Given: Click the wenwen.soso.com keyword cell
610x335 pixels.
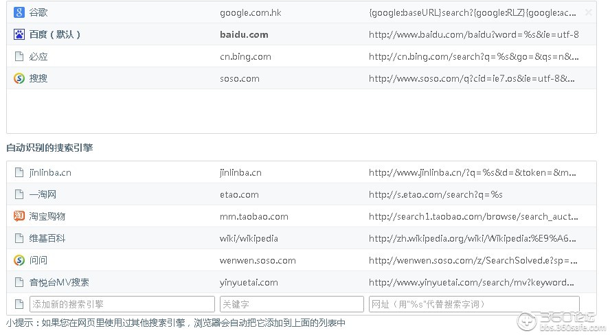Looking at the screenshot, I should click(x=258, y=260).
